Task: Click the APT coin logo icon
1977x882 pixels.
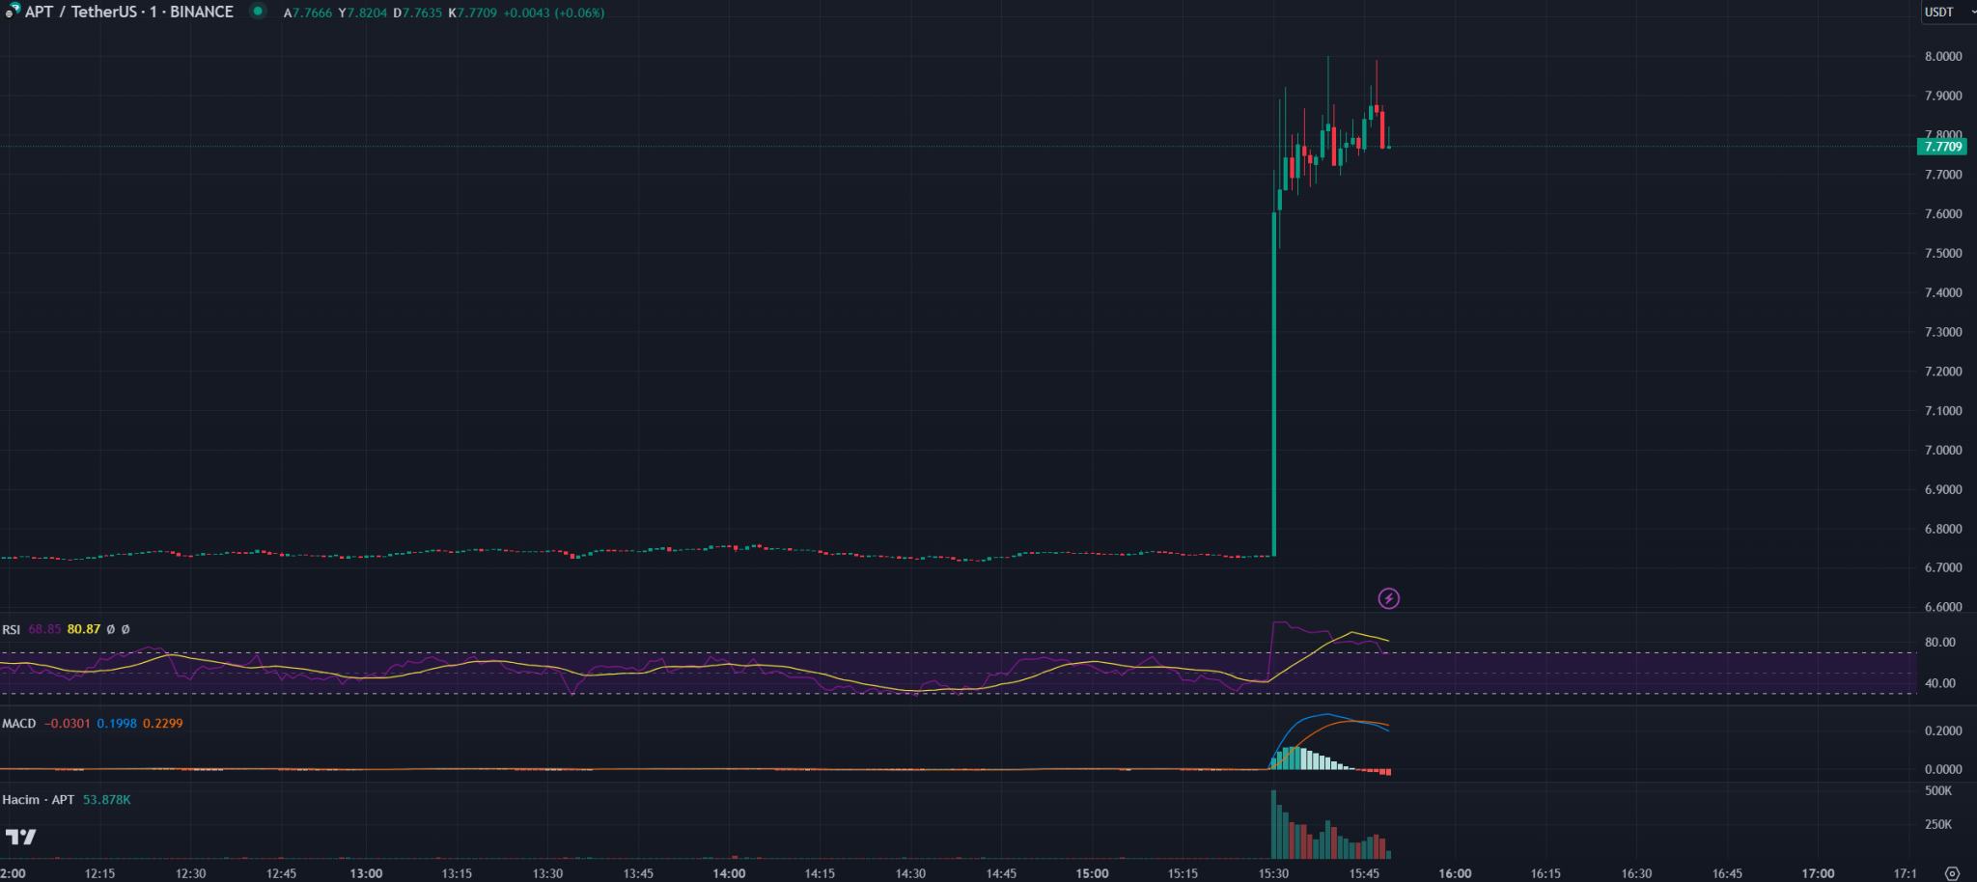Action: pyautogui.click(x=13, y=12)
